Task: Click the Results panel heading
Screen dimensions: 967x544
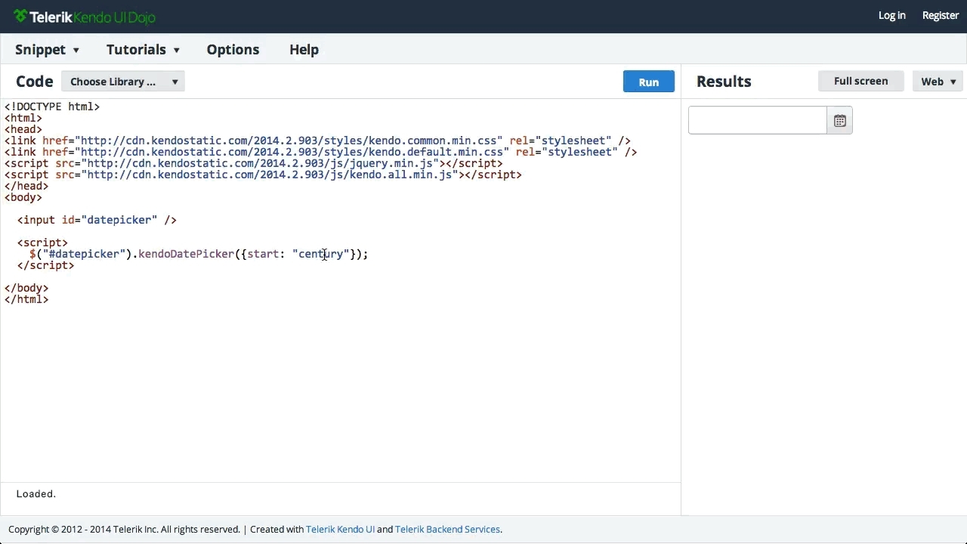Action: tap(723, 82)
